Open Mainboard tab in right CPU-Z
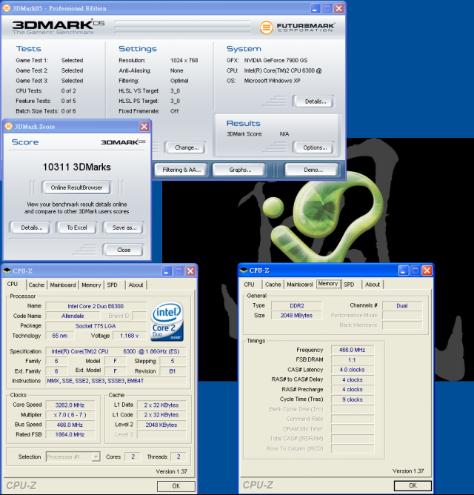This screenshot has height=495, width=474. click(300, 284)
